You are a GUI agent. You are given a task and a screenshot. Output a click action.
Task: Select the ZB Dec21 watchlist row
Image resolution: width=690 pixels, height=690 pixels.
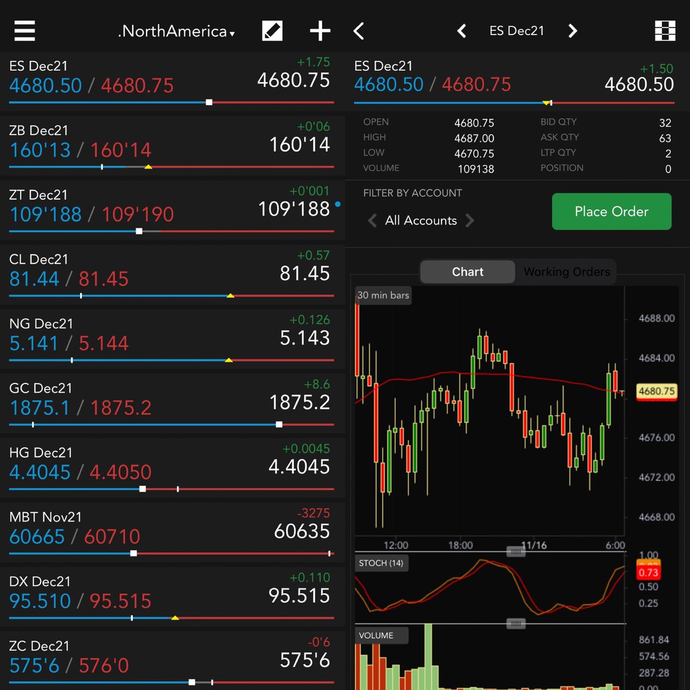[x=172, y=145]
